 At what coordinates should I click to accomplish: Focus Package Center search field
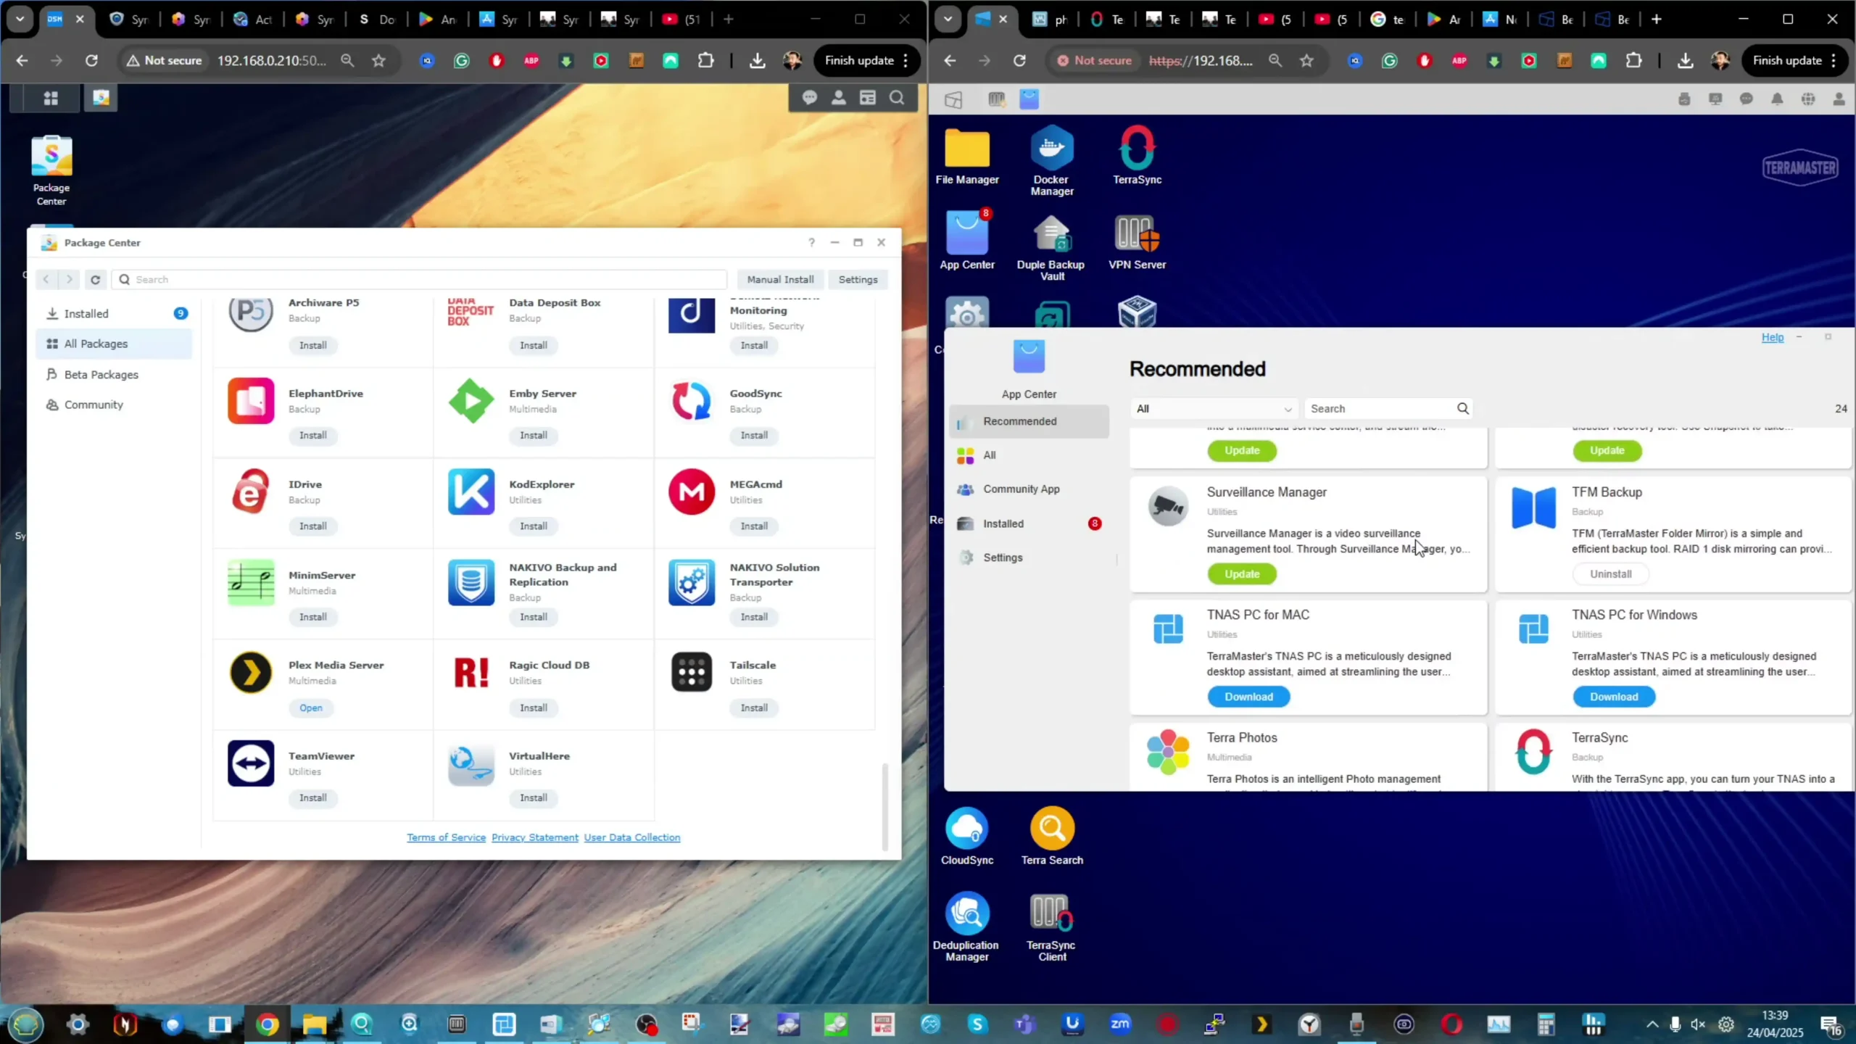click(x=419, y=279)
